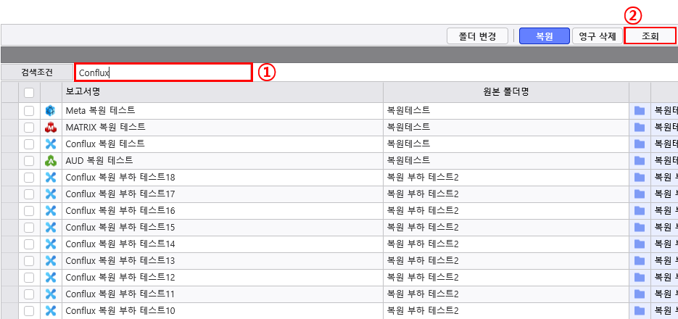Click Conflux icon in 복원 테스트 row
Image resolution: width=678 pixels, height=319 pixels.
coord(51,144)
